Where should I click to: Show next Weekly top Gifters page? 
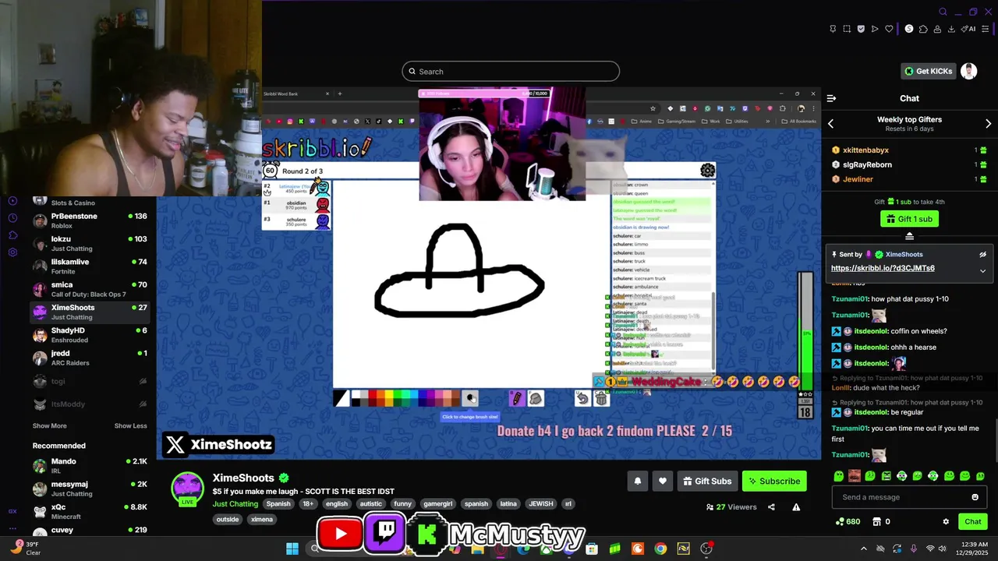tap(988, 124)
